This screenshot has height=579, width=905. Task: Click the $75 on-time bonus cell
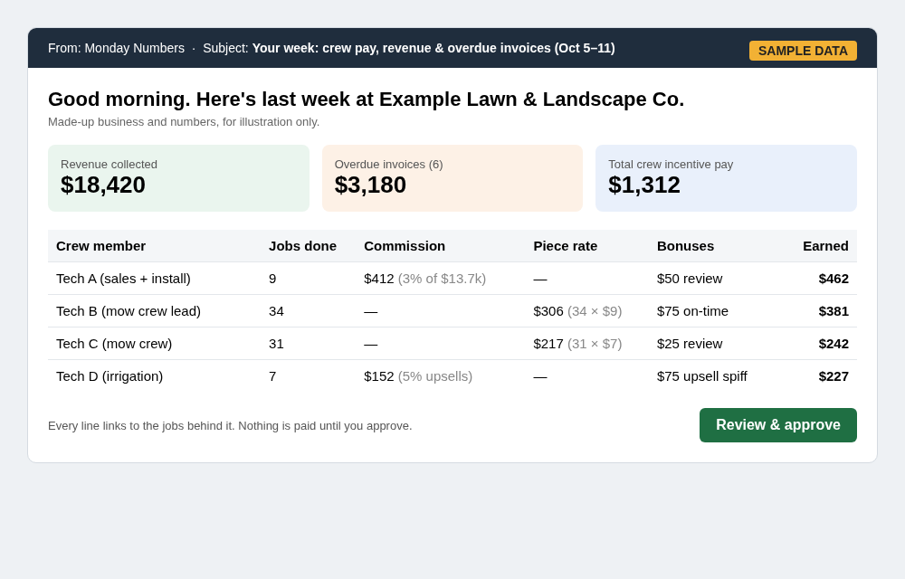692,311
